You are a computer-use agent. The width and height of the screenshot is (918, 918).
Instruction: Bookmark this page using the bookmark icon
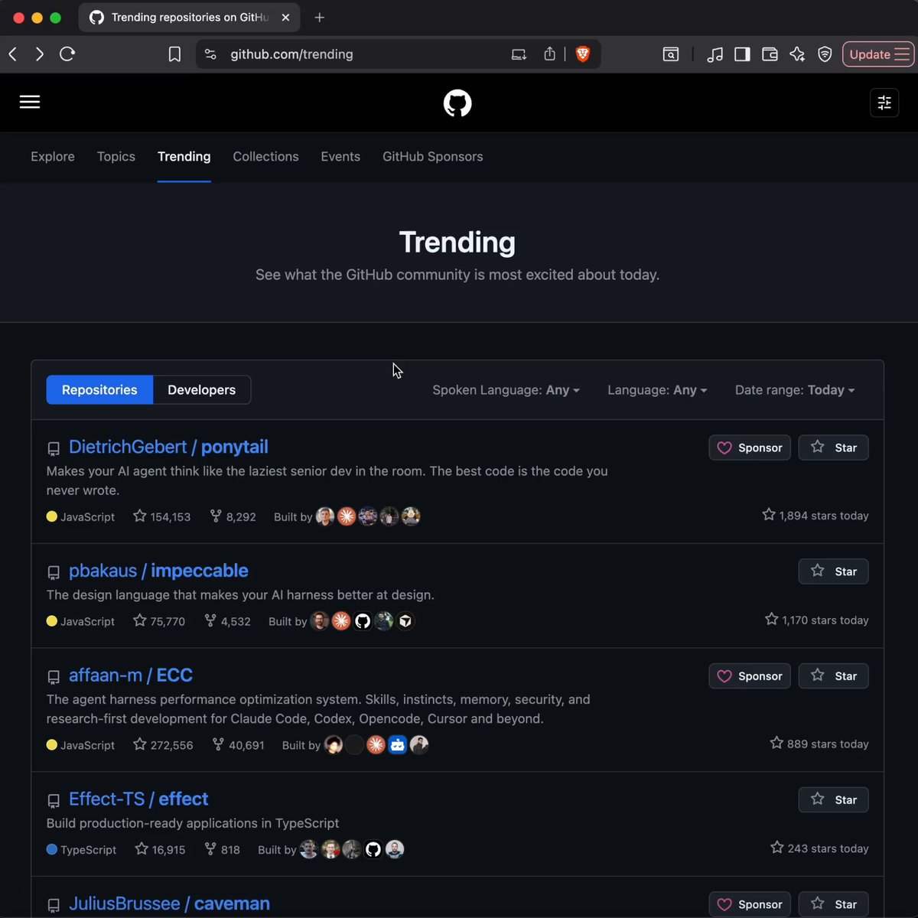click(x=174, y=54)
